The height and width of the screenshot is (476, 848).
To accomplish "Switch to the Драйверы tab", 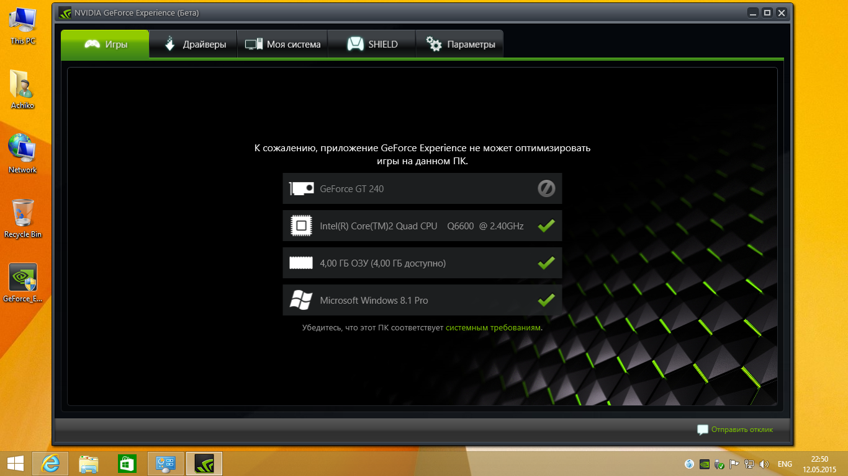I will point(193,44).
